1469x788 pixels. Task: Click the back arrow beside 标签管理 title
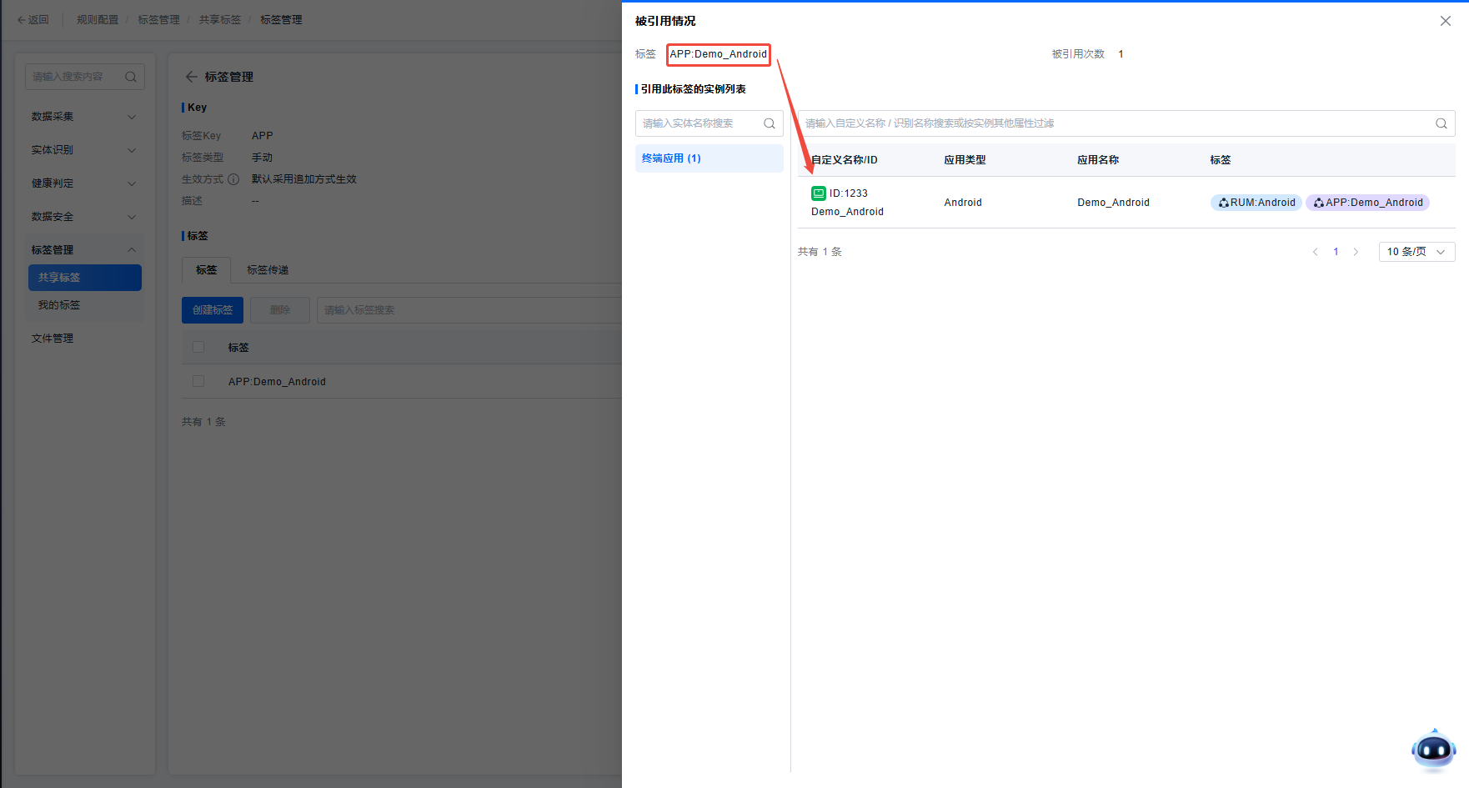[191, 77]
